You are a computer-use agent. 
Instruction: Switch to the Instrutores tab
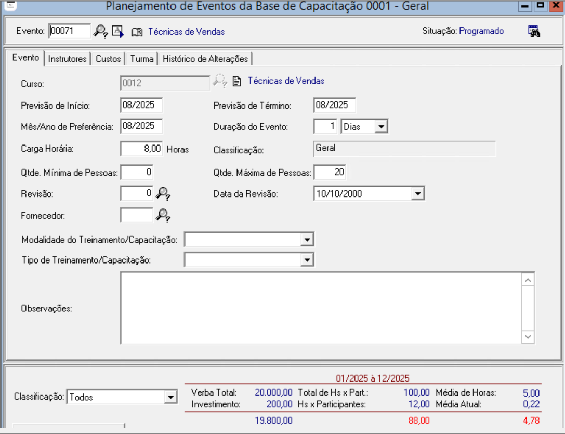67,59
